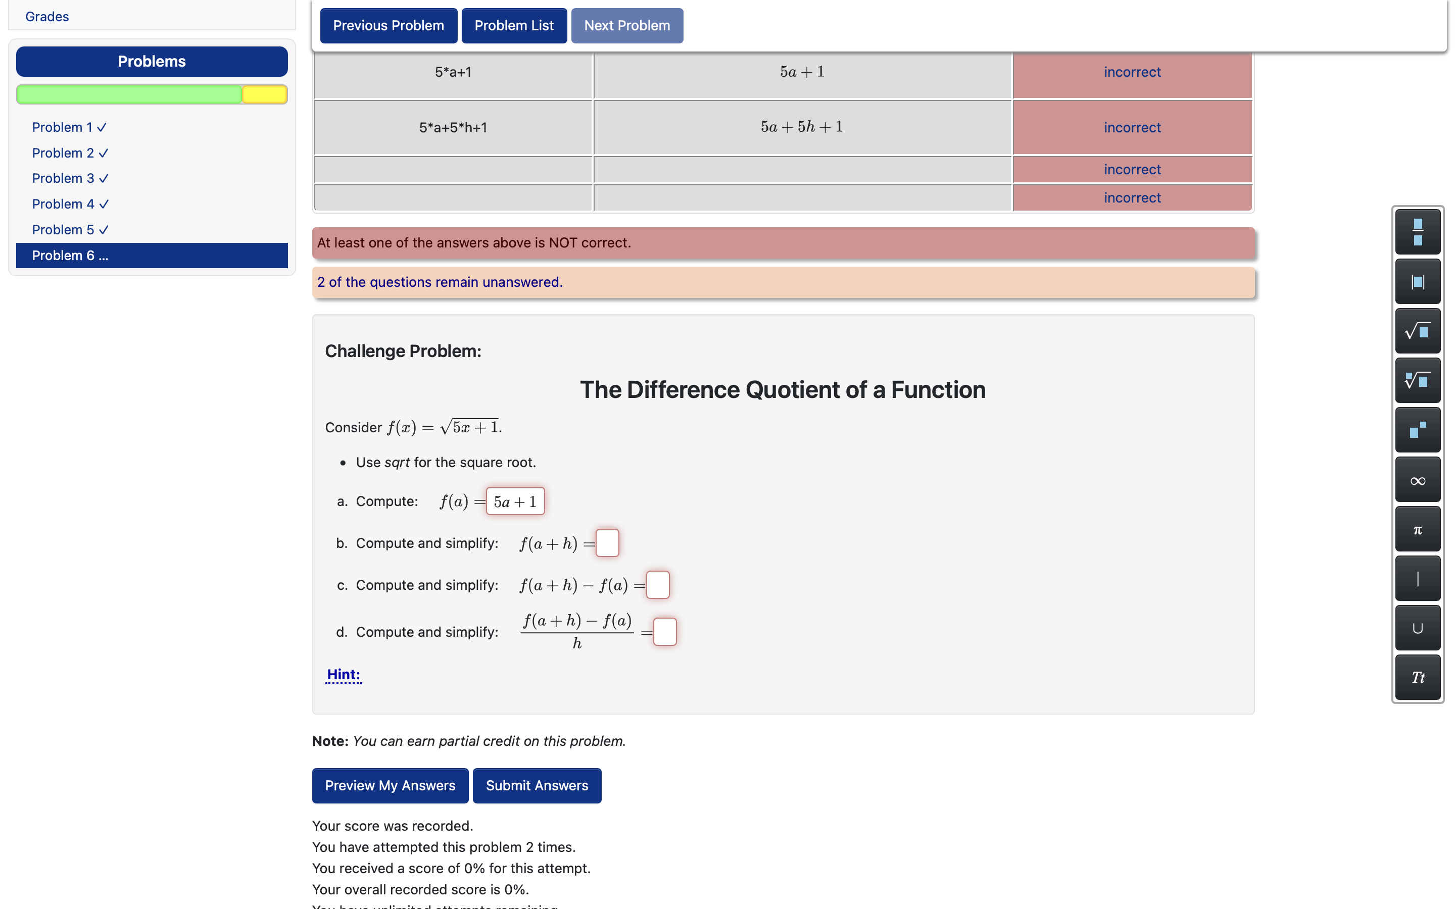This screenshot has height=909, width=1455.
Task: Switch to text mode with the Tt icon
Action: tap(1417, 677)
